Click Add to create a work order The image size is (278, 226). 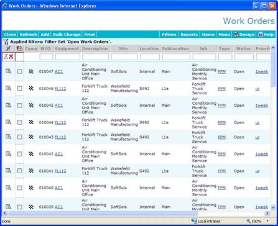pos(45,35)
